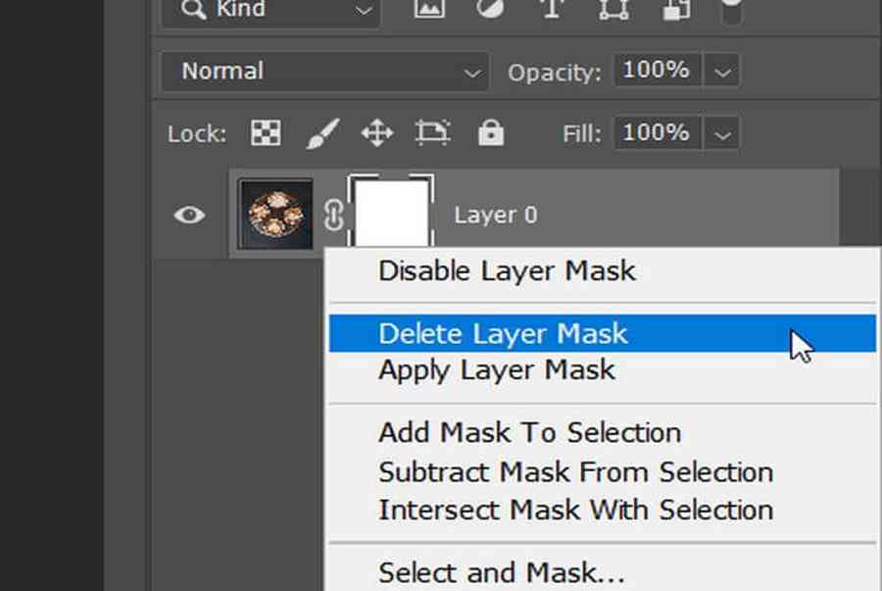882x591 pixels.
Task: Expand the Opacity slider arrow
Action: pos(723,72)
